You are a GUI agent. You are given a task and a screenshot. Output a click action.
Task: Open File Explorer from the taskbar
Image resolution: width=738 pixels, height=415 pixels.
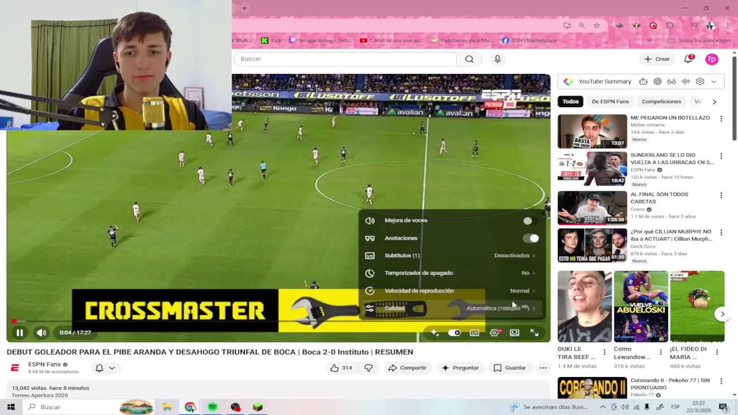click(x=167, y=407)
